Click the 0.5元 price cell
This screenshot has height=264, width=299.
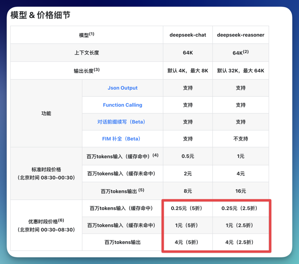click(188, 156)
